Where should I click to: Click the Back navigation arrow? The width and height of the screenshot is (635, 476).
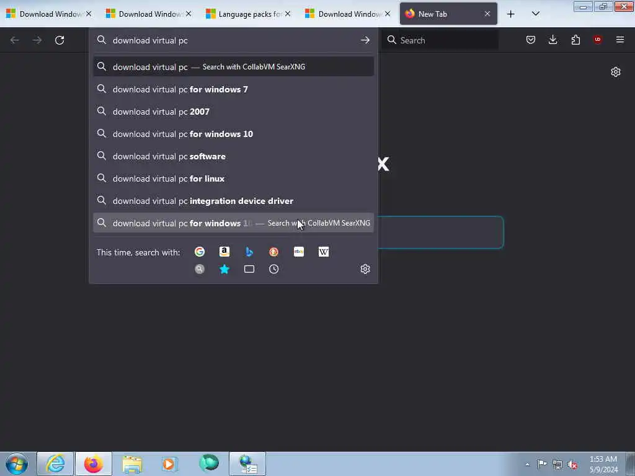(15, 40)
